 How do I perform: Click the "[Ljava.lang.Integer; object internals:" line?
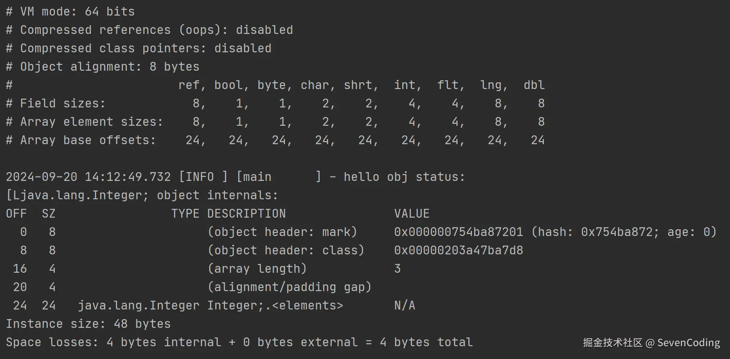pos(142,195)
